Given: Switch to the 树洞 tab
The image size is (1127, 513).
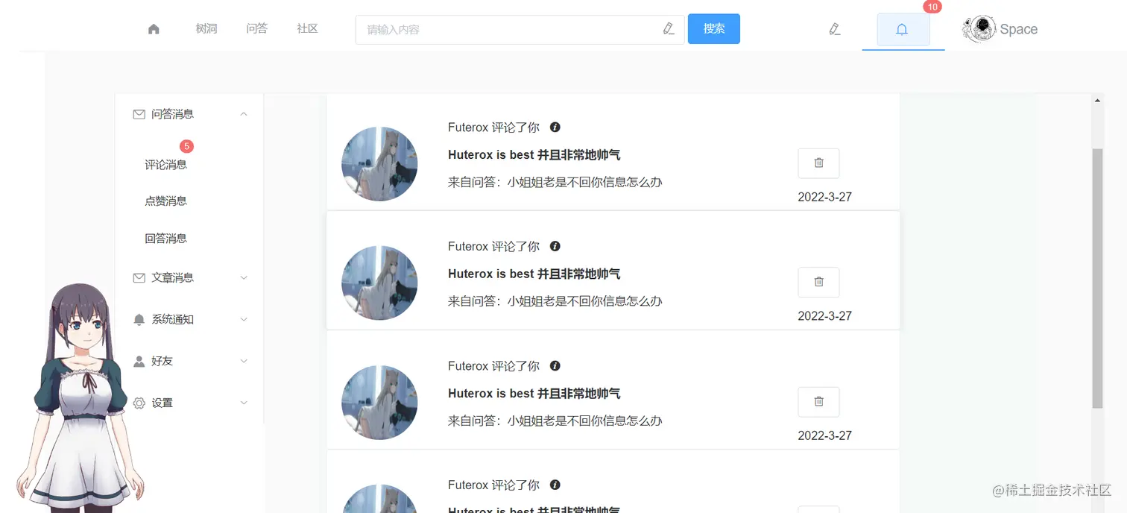Looking at the screenshot, I should (x=206, y=28).
